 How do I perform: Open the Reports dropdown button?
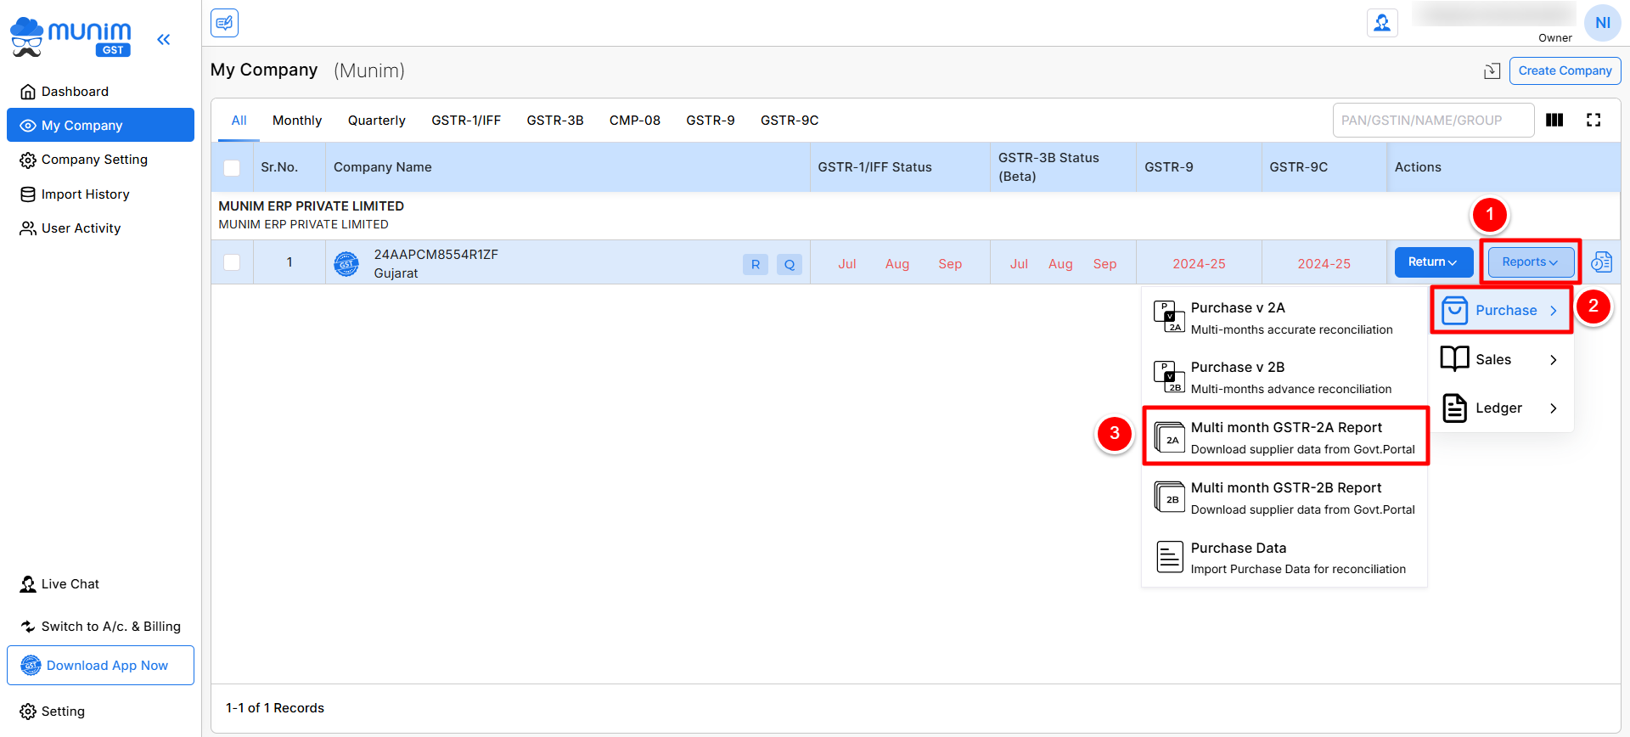(1531, 262)
